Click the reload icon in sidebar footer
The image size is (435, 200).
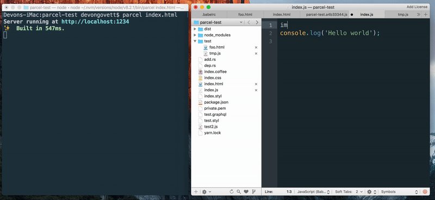click(232, 192)
